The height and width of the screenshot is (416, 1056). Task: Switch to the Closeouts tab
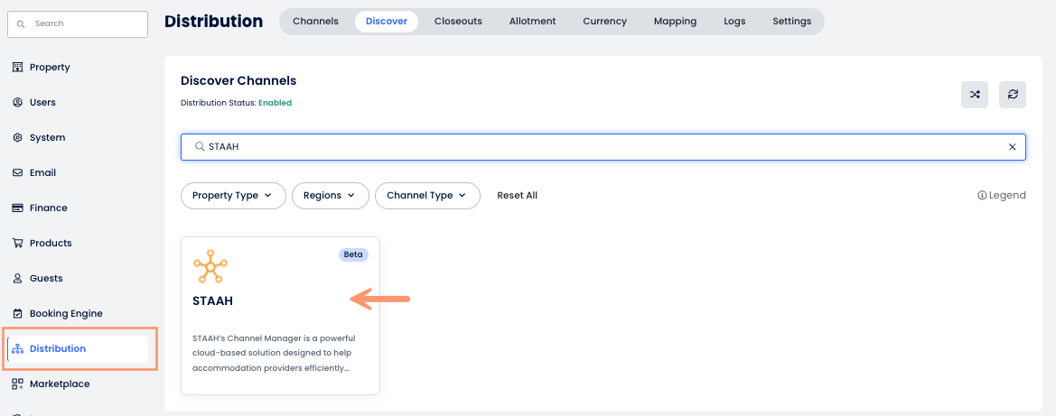(x=458, y=22)
